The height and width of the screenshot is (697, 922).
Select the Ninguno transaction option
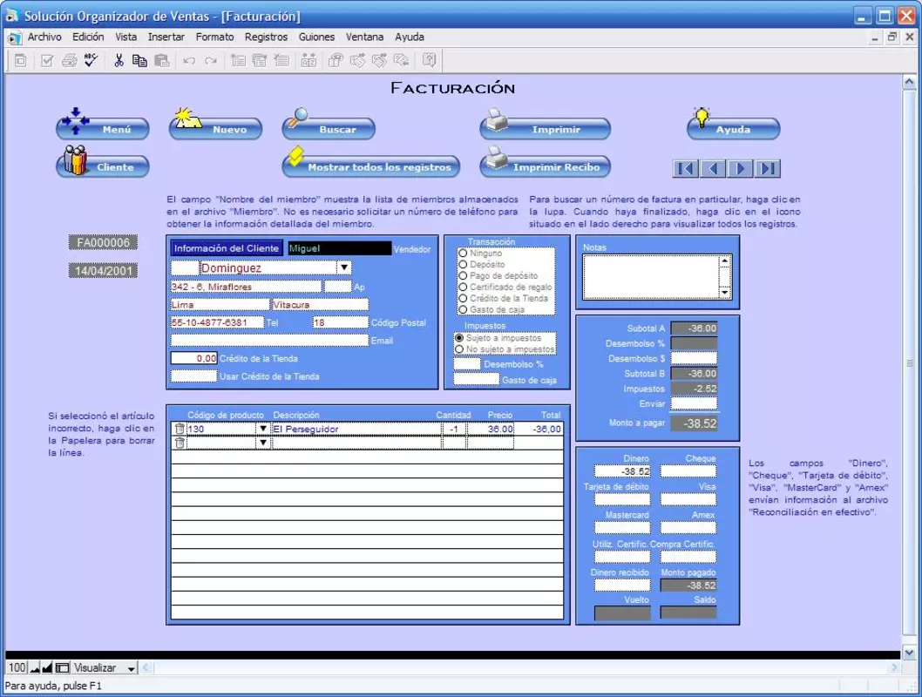464,254
